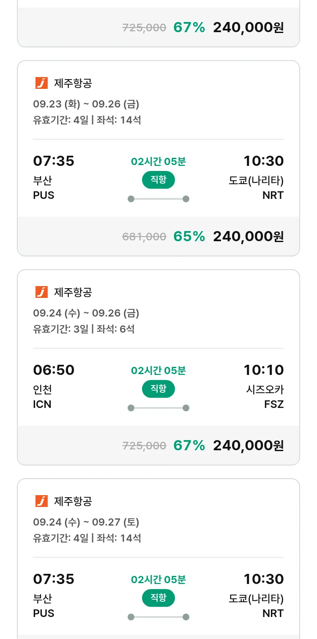Click the 10:10 arrival time
Screen dimensions: 317x639
pos(263,370)
